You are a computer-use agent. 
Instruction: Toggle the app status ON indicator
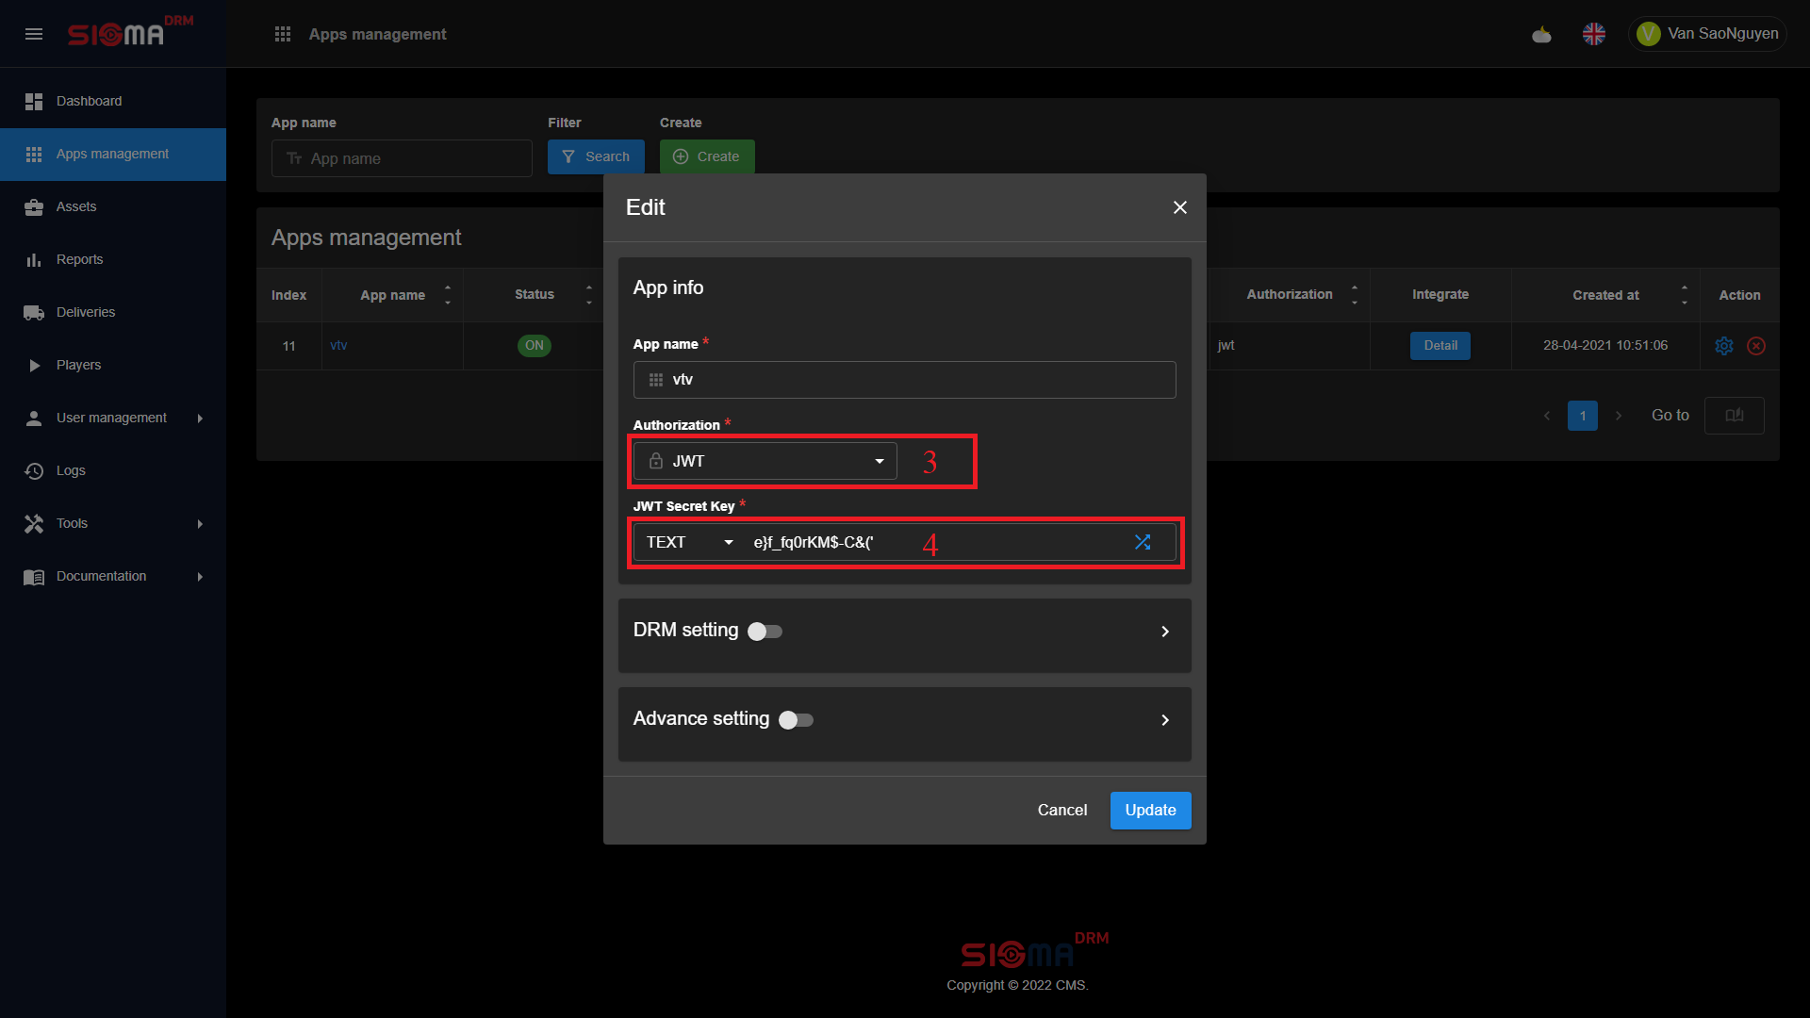[535, 344]
